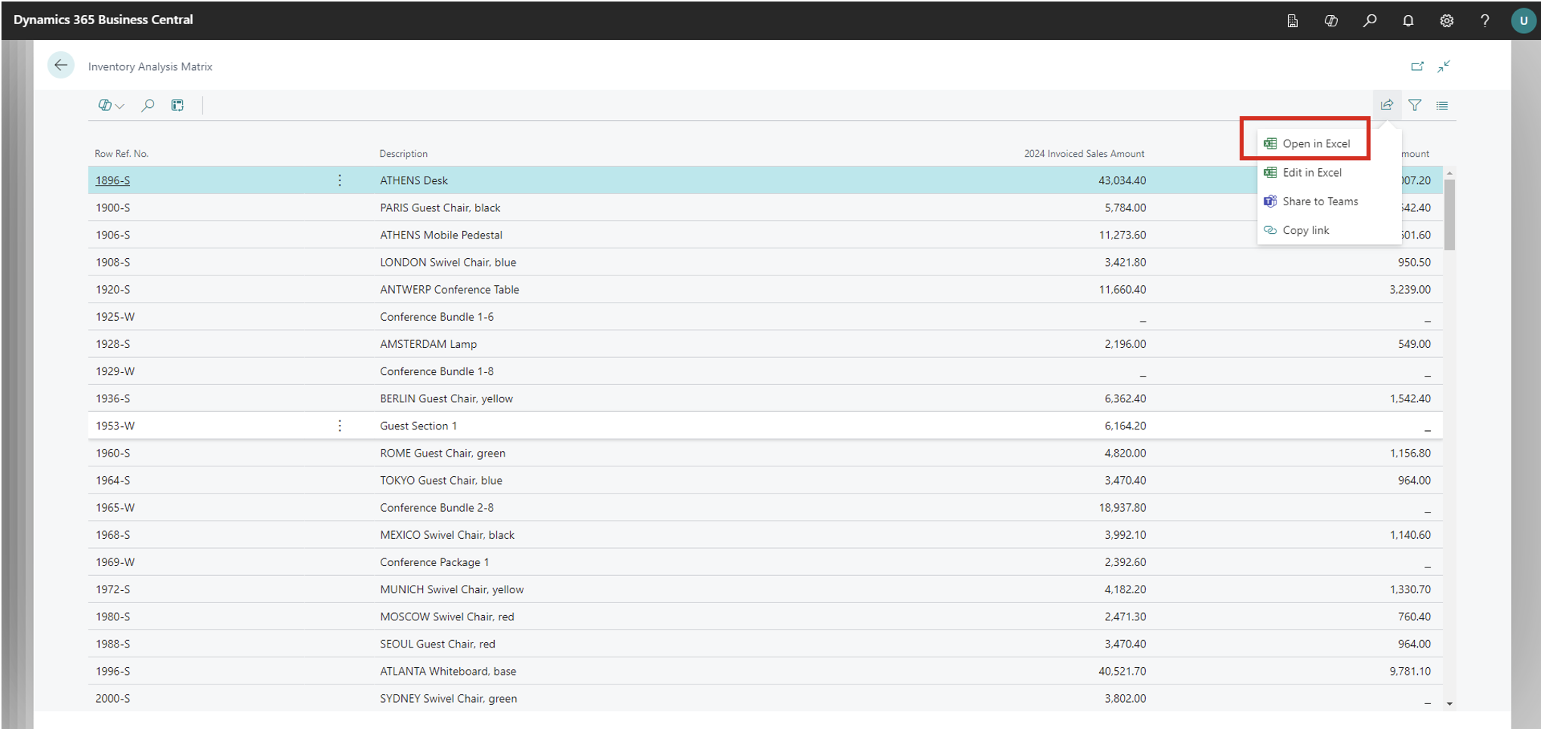The height and width of the screenshot is (729, 1541).
Task: Click ATLANTA Whiteboard, base
Action: (448, 671)
